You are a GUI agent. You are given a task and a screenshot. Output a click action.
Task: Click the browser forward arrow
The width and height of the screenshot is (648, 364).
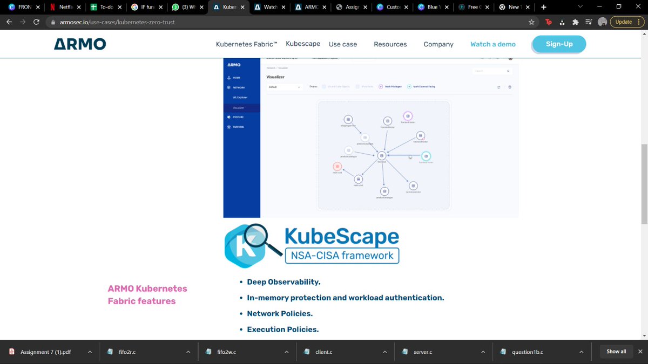pyautogui.click(x=23, y=22)
